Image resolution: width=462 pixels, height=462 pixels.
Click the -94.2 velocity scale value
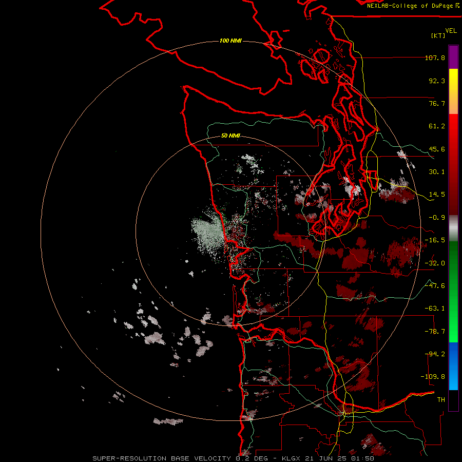pyautogui.click(x=435, y=354)
